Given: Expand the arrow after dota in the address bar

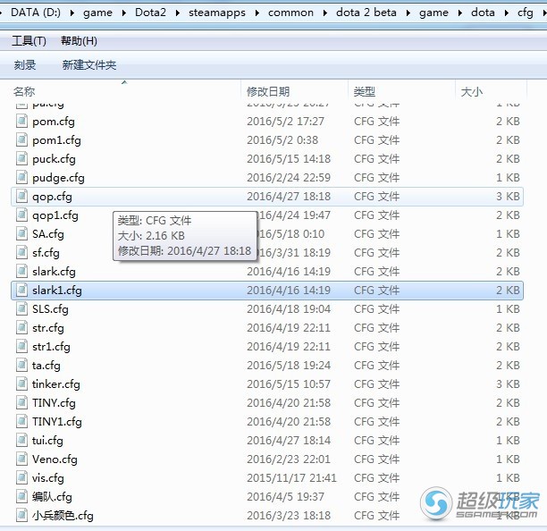Looking at the screenshot, I should [x=507, y=13].
